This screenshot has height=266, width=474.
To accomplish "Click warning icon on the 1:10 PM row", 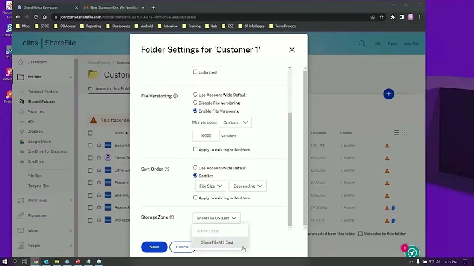I will [387, 146].
